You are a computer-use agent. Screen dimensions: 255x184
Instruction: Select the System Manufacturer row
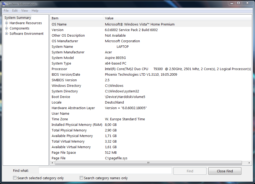(151, 52)
